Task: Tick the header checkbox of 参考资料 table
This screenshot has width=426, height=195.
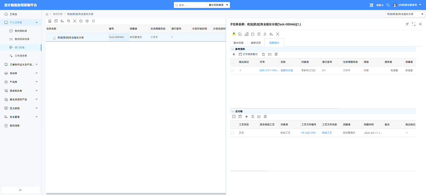Action: click(232, 62)
